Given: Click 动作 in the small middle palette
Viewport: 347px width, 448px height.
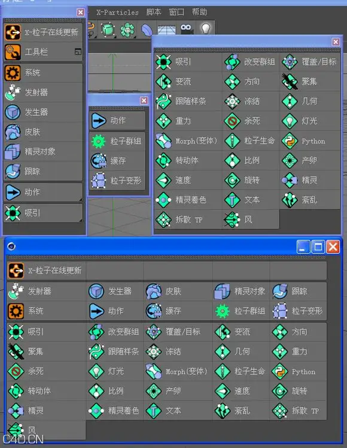Looking at the screenshot, I should (117, 121).
